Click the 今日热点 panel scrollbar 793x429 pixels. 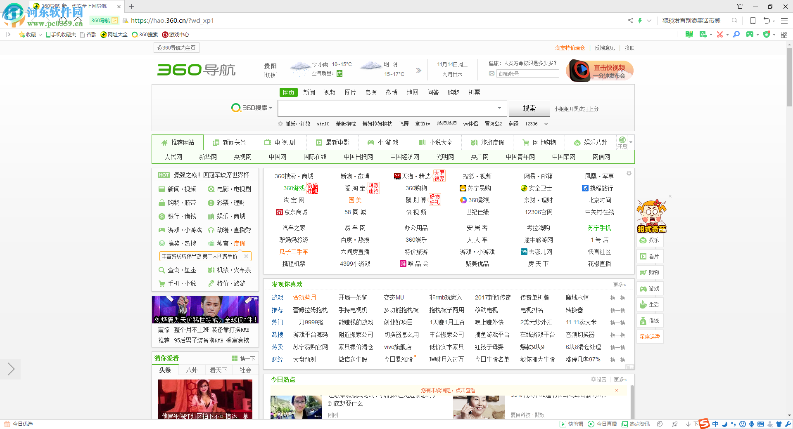[x=632, y=402]
